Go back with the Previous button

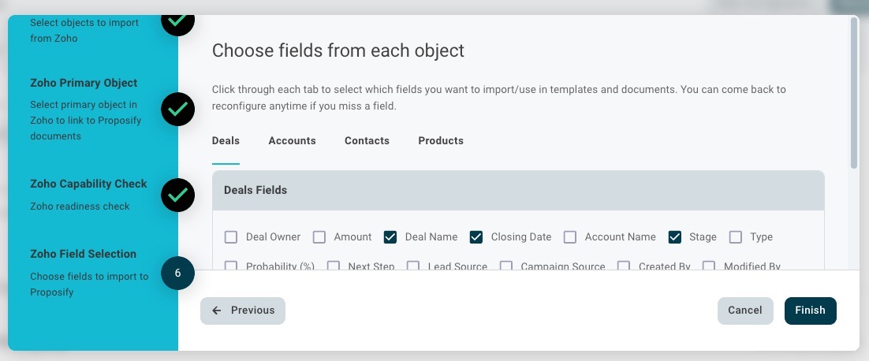click(243, 311)
